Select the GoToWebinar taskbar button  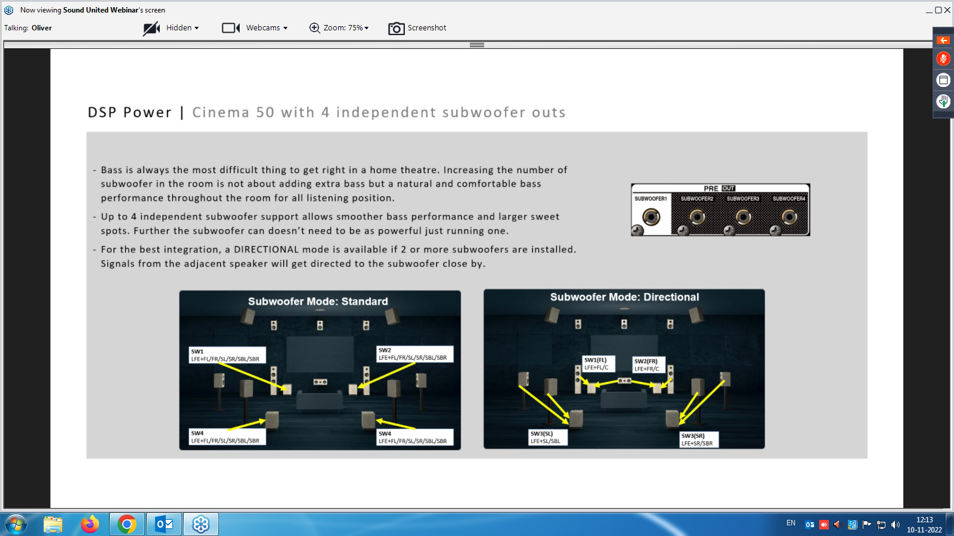click(201, 525)
